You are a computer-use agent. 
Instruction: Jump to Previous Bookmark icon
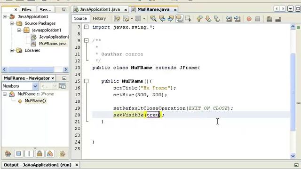pos(199,19)
